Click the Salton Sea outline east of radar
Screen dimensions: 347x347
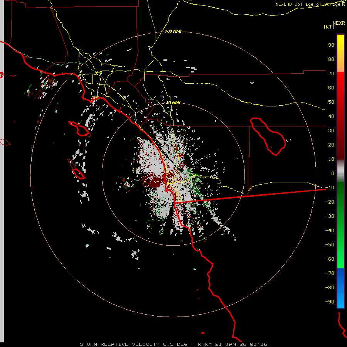[268, 136]
